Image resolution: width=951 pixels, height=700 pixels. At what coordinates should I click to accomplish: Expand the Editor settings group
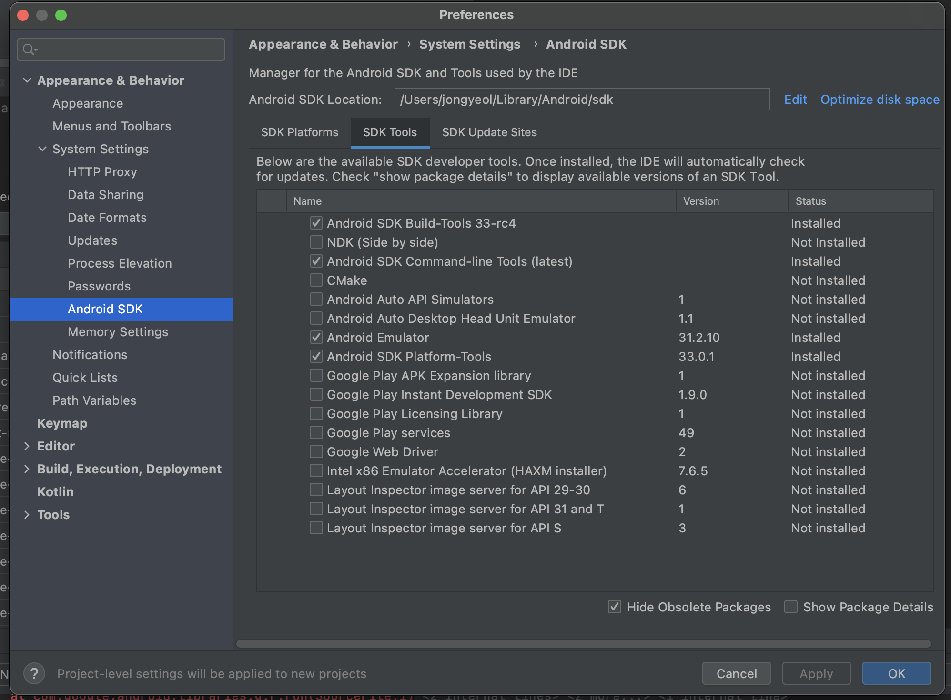(x=27, y=446)
